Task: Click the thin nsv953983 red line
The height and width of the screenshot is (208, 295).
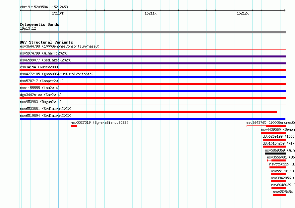Action: point(152,105)
